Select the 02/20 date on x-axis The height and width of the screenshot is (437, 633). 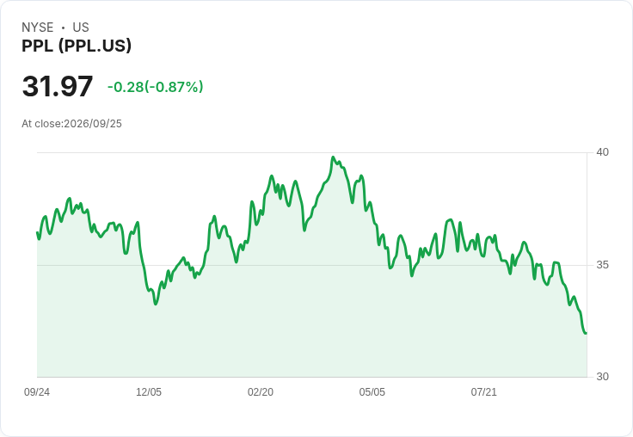261,392
